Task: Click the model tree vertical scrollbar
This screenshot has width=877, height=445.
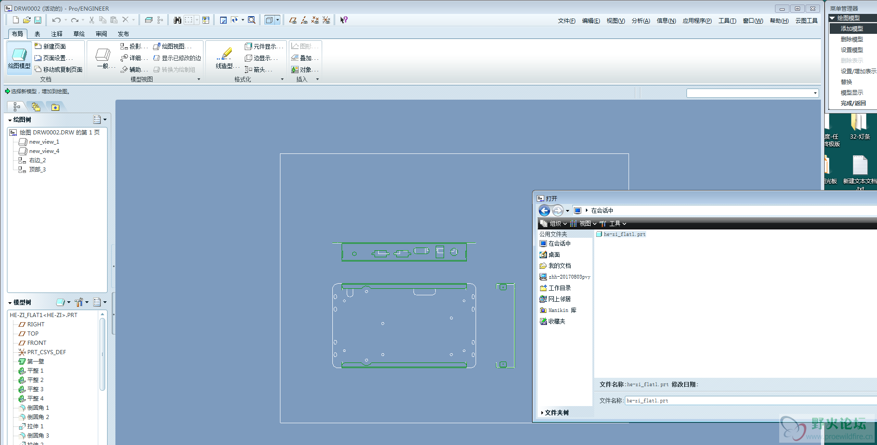Action: coord(102,355)
